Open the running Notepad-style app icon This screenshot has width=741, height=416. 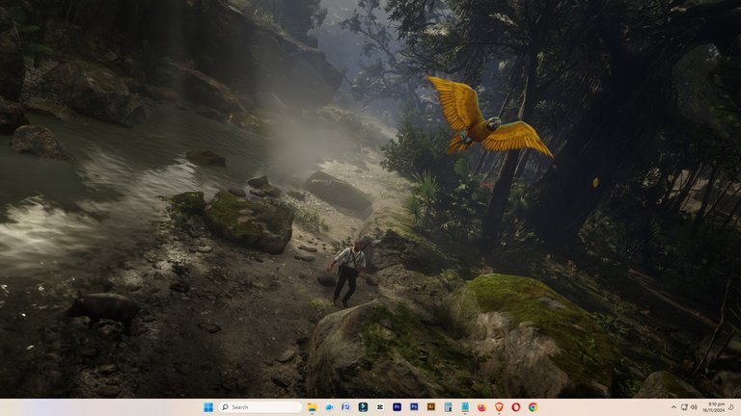tap(465, 407)
